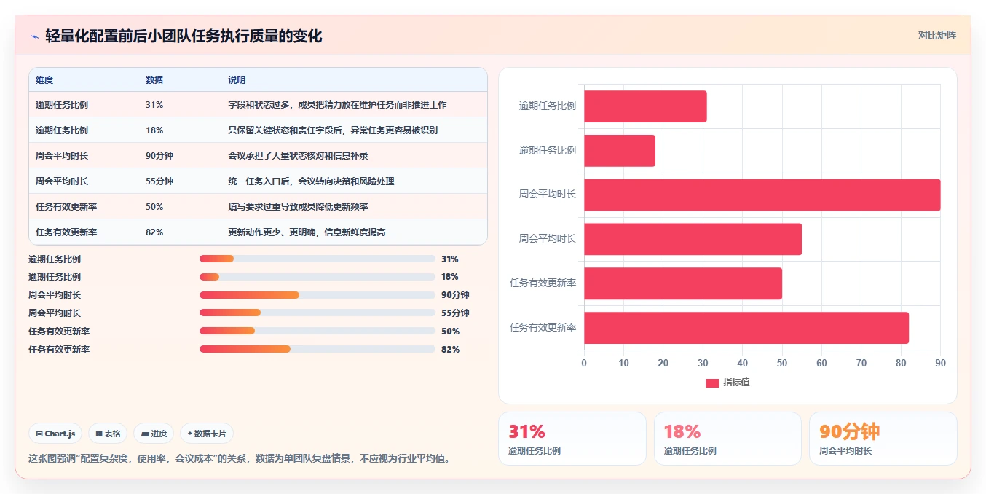The image size is (986, 494).
Task: Click the 指标值 legend color box
Action: (x=712, y=383)
